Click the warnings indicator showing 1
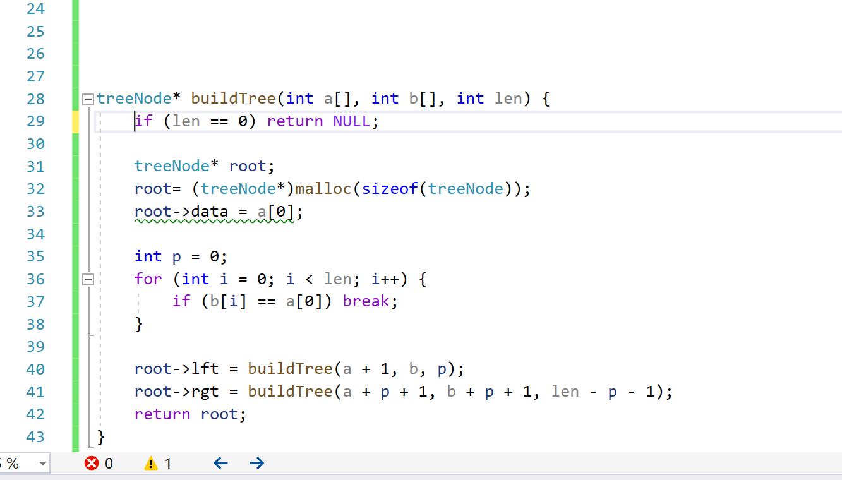 [x=158, y=464]
